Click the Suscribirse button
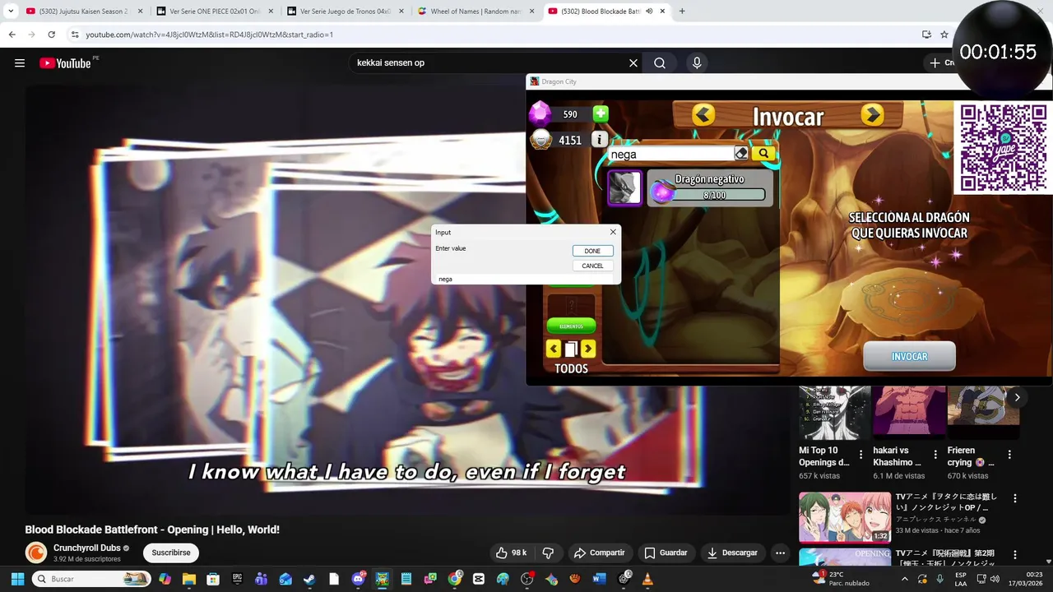 click(x=171, y=553)
